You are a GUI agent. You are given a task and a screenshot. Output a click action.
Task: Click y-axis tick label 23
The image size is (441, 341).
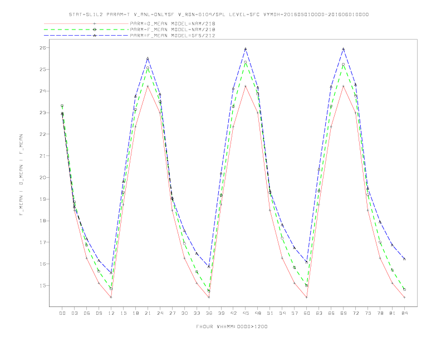pos(43,113)
